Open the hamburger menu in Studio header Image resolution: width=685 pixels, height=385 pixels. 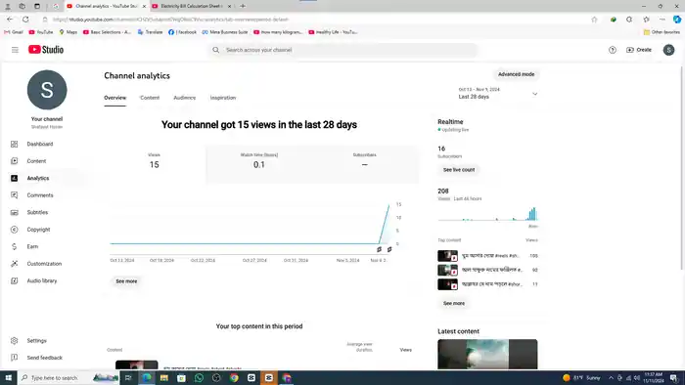[15, 50]
